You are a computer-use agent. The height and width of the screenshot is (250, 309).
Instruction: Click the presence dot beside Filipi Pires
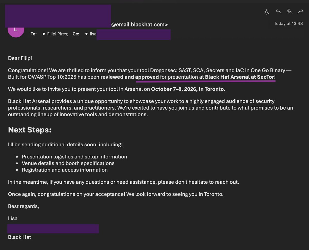(x=44, y=34)
